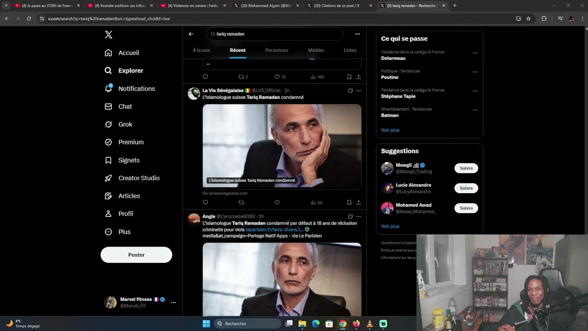
Task: Open La Vie Sénégalaise profile avatar
Action: (194, 94)
